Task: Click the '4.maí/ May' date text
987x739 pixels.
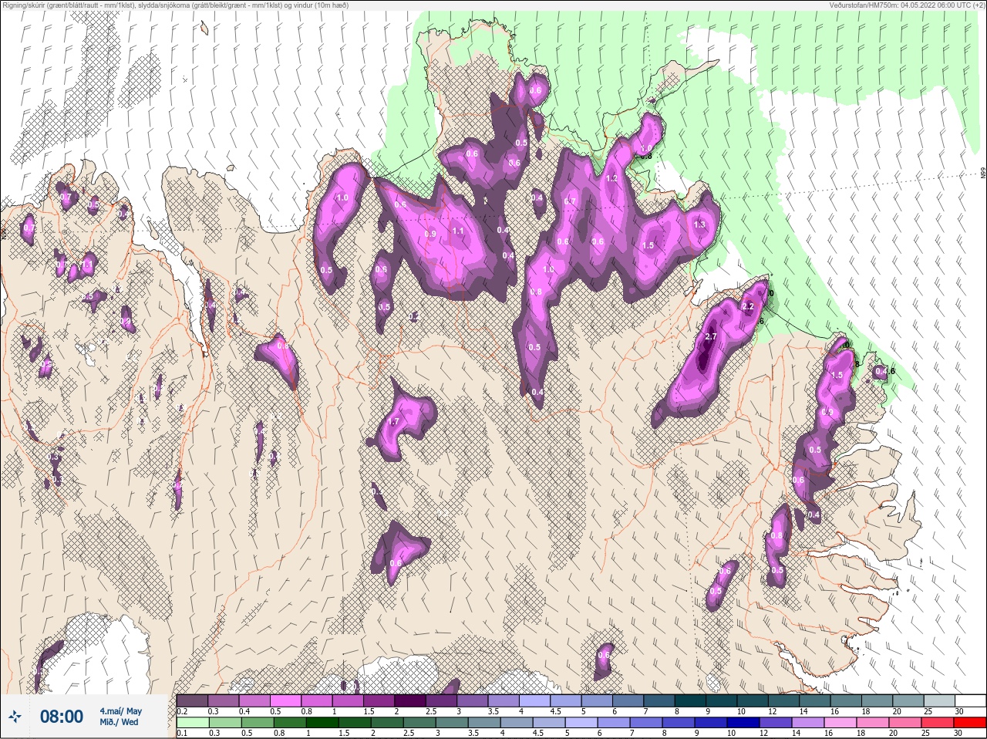Action: (x=120, y=711)
